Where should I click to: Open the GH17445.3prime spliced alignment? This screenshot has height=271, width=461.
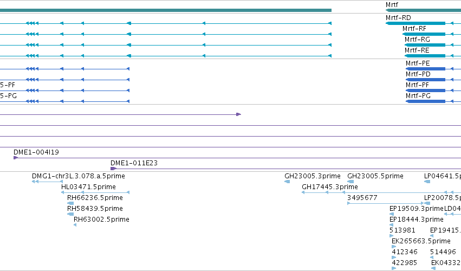381,192
